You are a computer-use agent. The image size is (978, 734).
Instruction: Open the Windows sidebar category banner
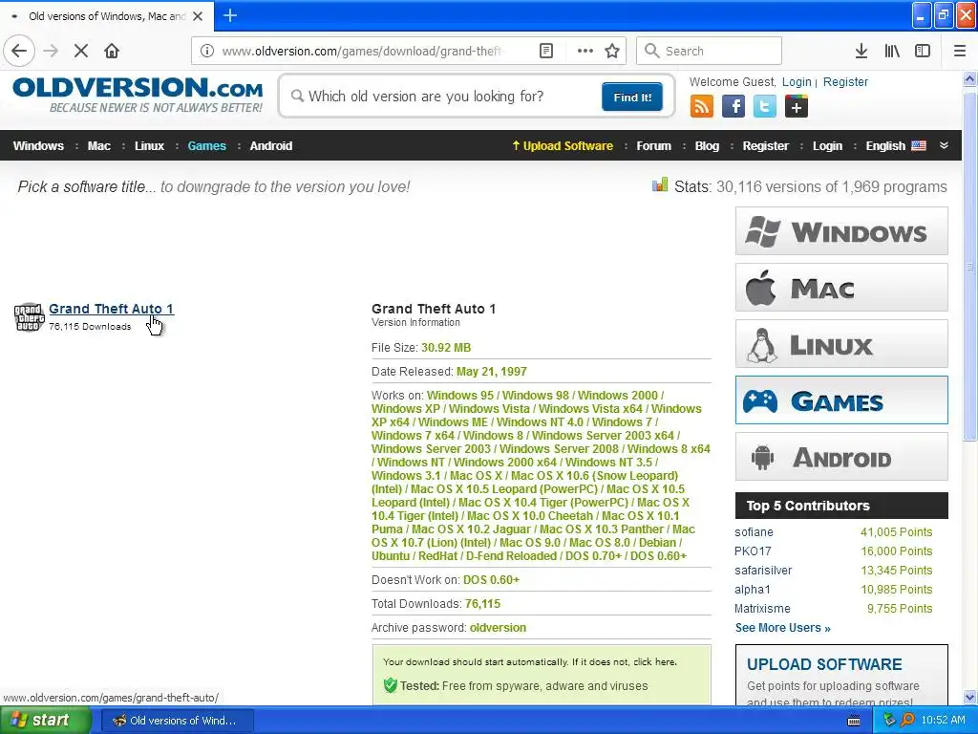pyautogui.click(x=841, y=231)
